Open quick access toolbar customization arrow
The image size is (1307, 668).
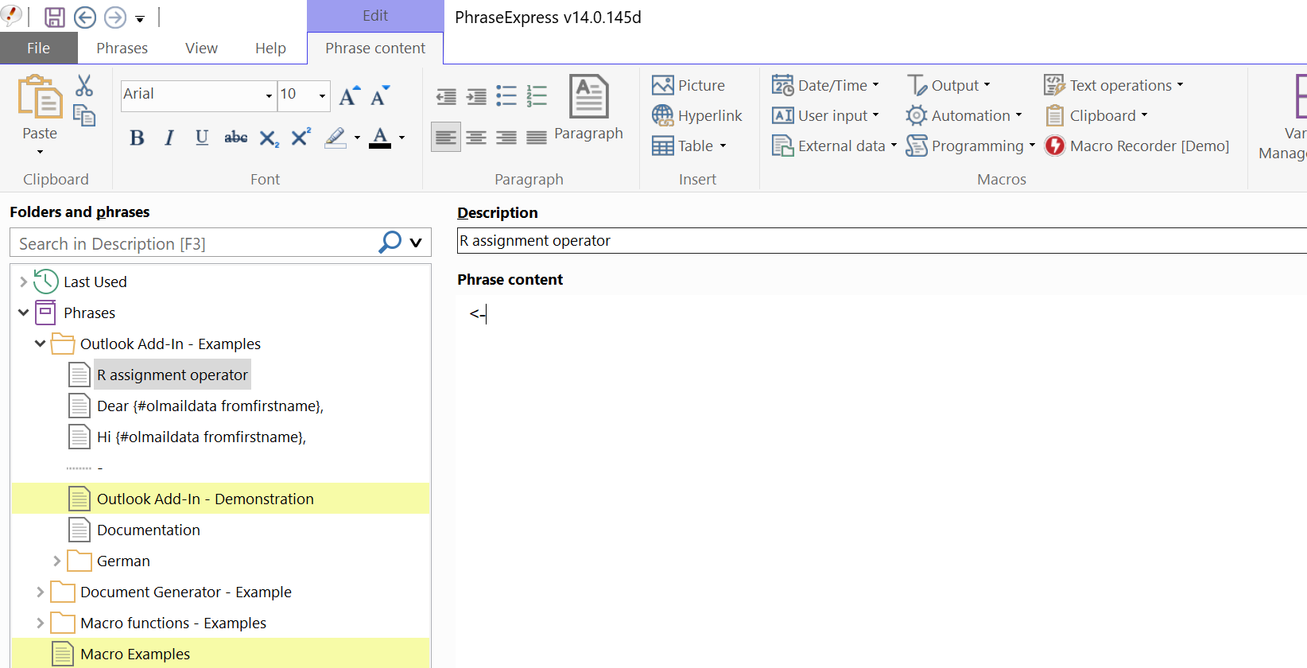(140, 18)
